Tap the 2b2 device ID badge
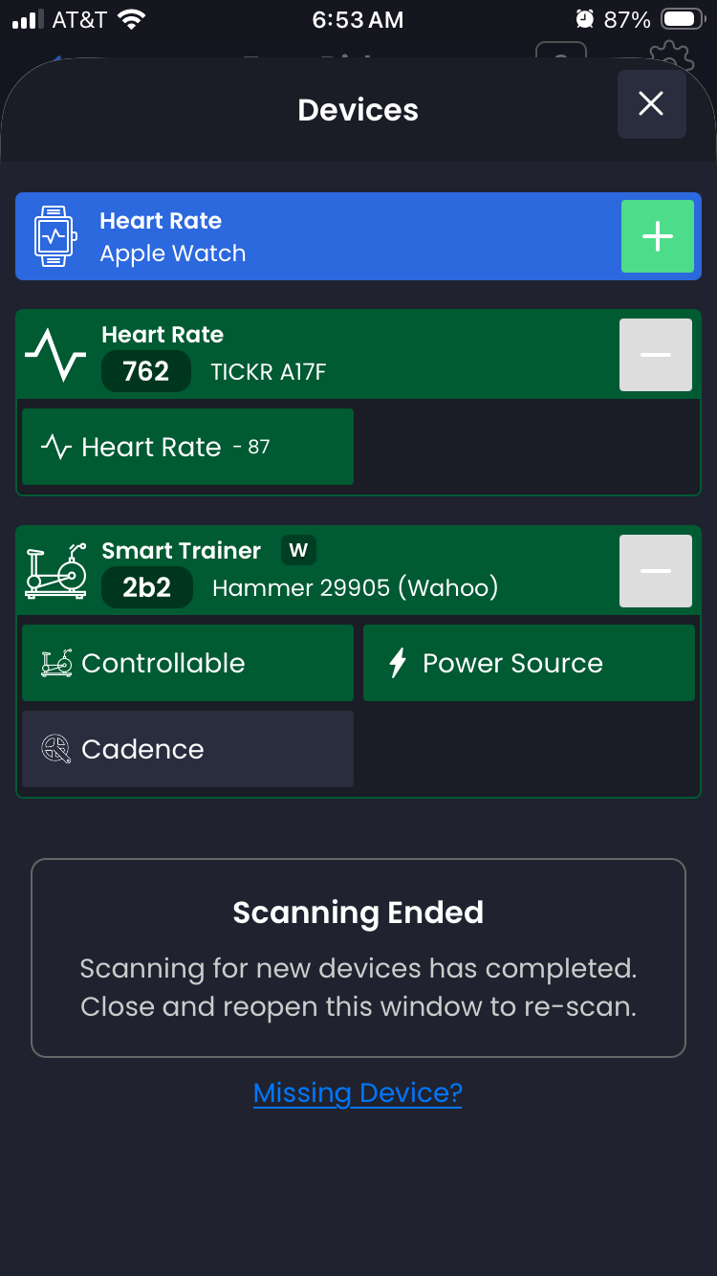Screen dimensions: 717x1276 146,587
